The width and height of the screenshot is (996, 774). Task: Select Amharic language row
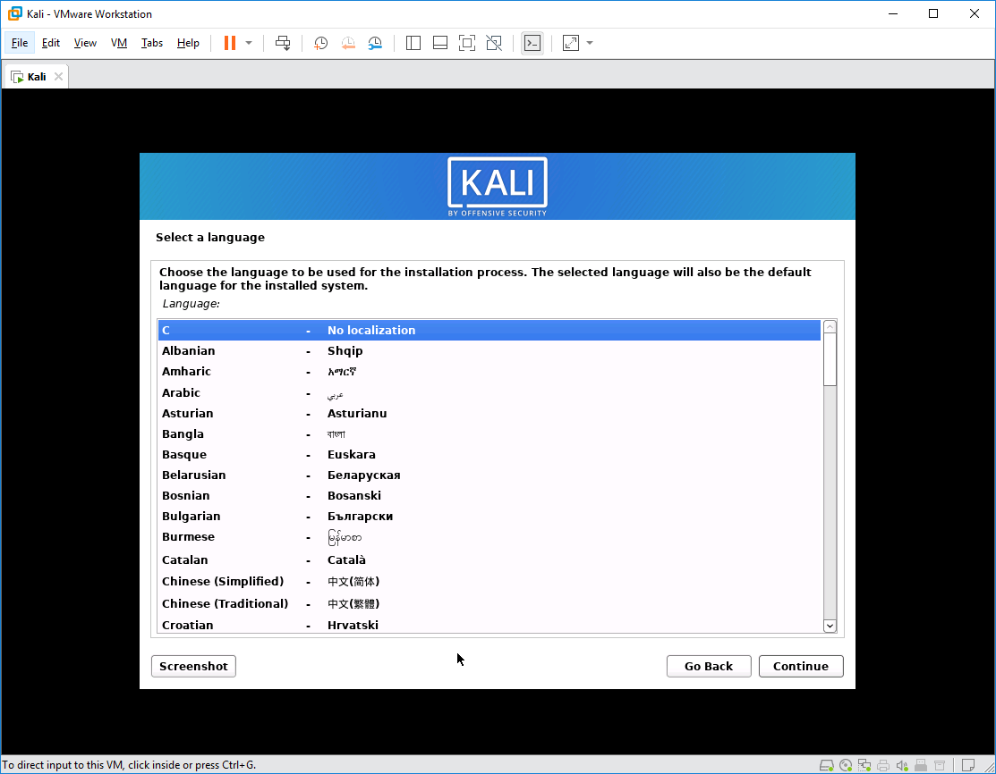tap(489, 372)
